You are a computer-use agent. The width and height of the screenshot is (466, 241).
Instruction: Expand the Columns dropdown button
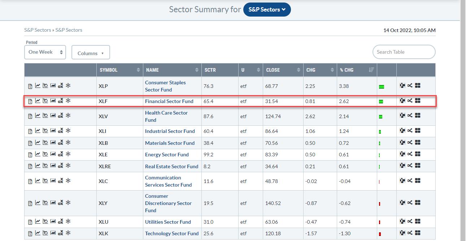tap(91, 53)
